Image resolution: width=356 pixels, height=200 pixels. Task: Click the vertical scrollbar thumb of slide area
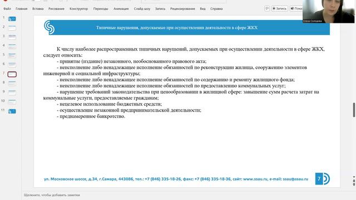pos(354,110)
